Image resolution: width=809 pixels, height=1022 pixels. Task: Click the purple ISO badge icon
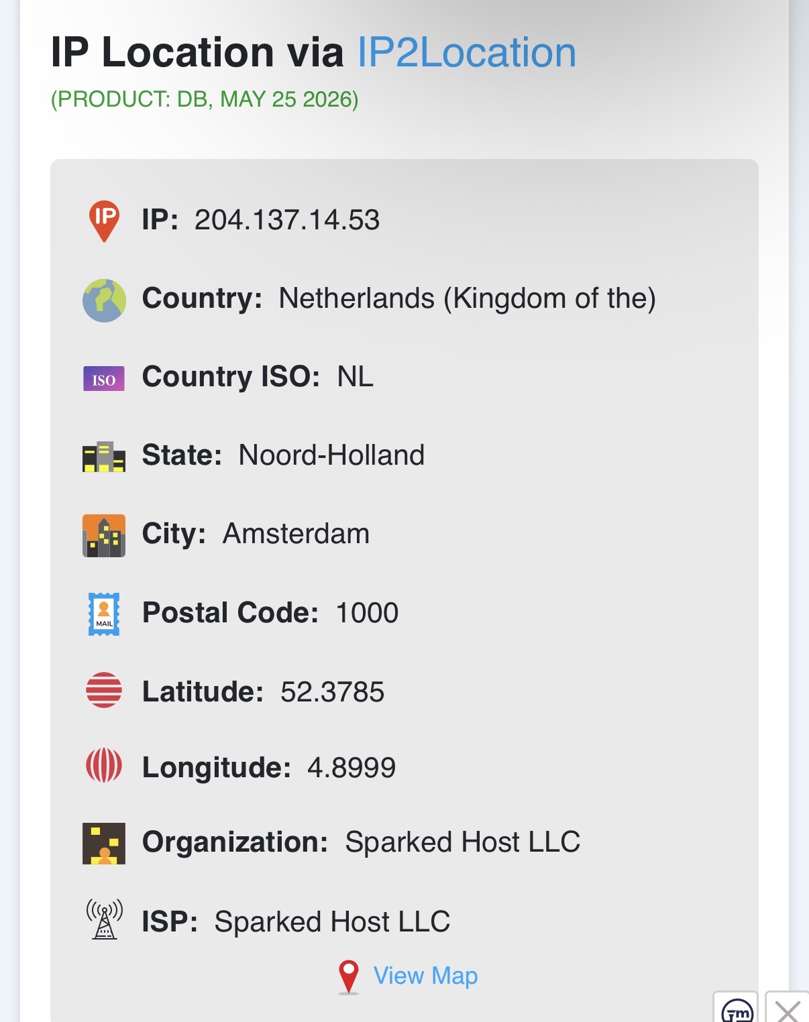pos(104,379)
